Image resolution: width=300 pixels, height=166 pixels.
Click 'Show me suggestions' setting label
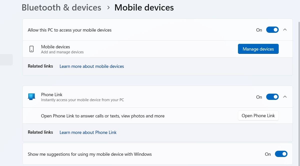tap(90, 154)
